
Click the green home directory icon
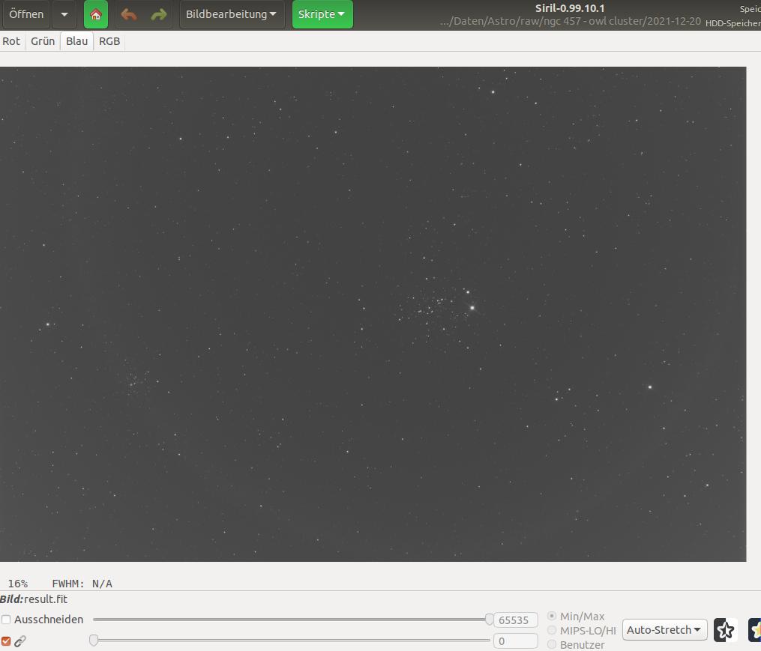[x=96, y=14]
